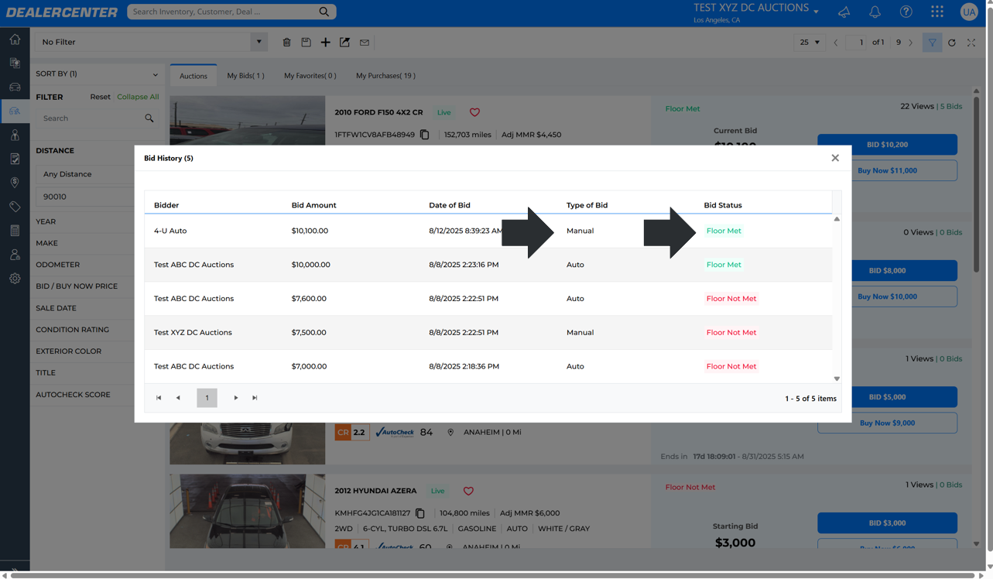This screenshot has width=993, height=579.
Task: Click the Bid History vertical scrollbar down arrow
Action: pos(837,379)
